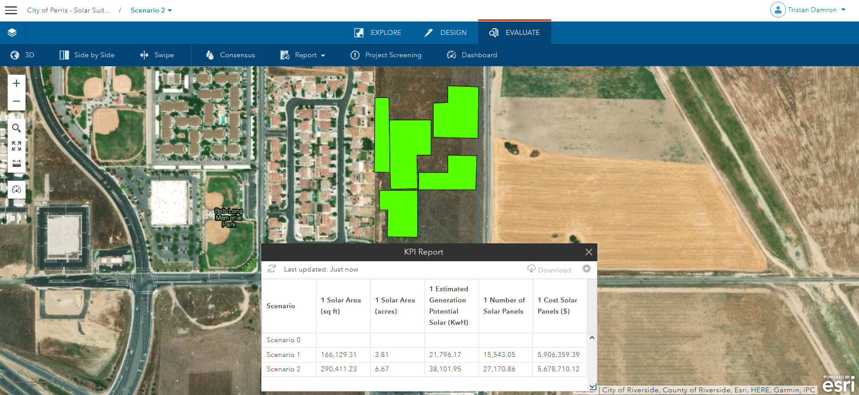Select the value 166,129.31
The width and height of the screenshot is (859, 395).
339,355
